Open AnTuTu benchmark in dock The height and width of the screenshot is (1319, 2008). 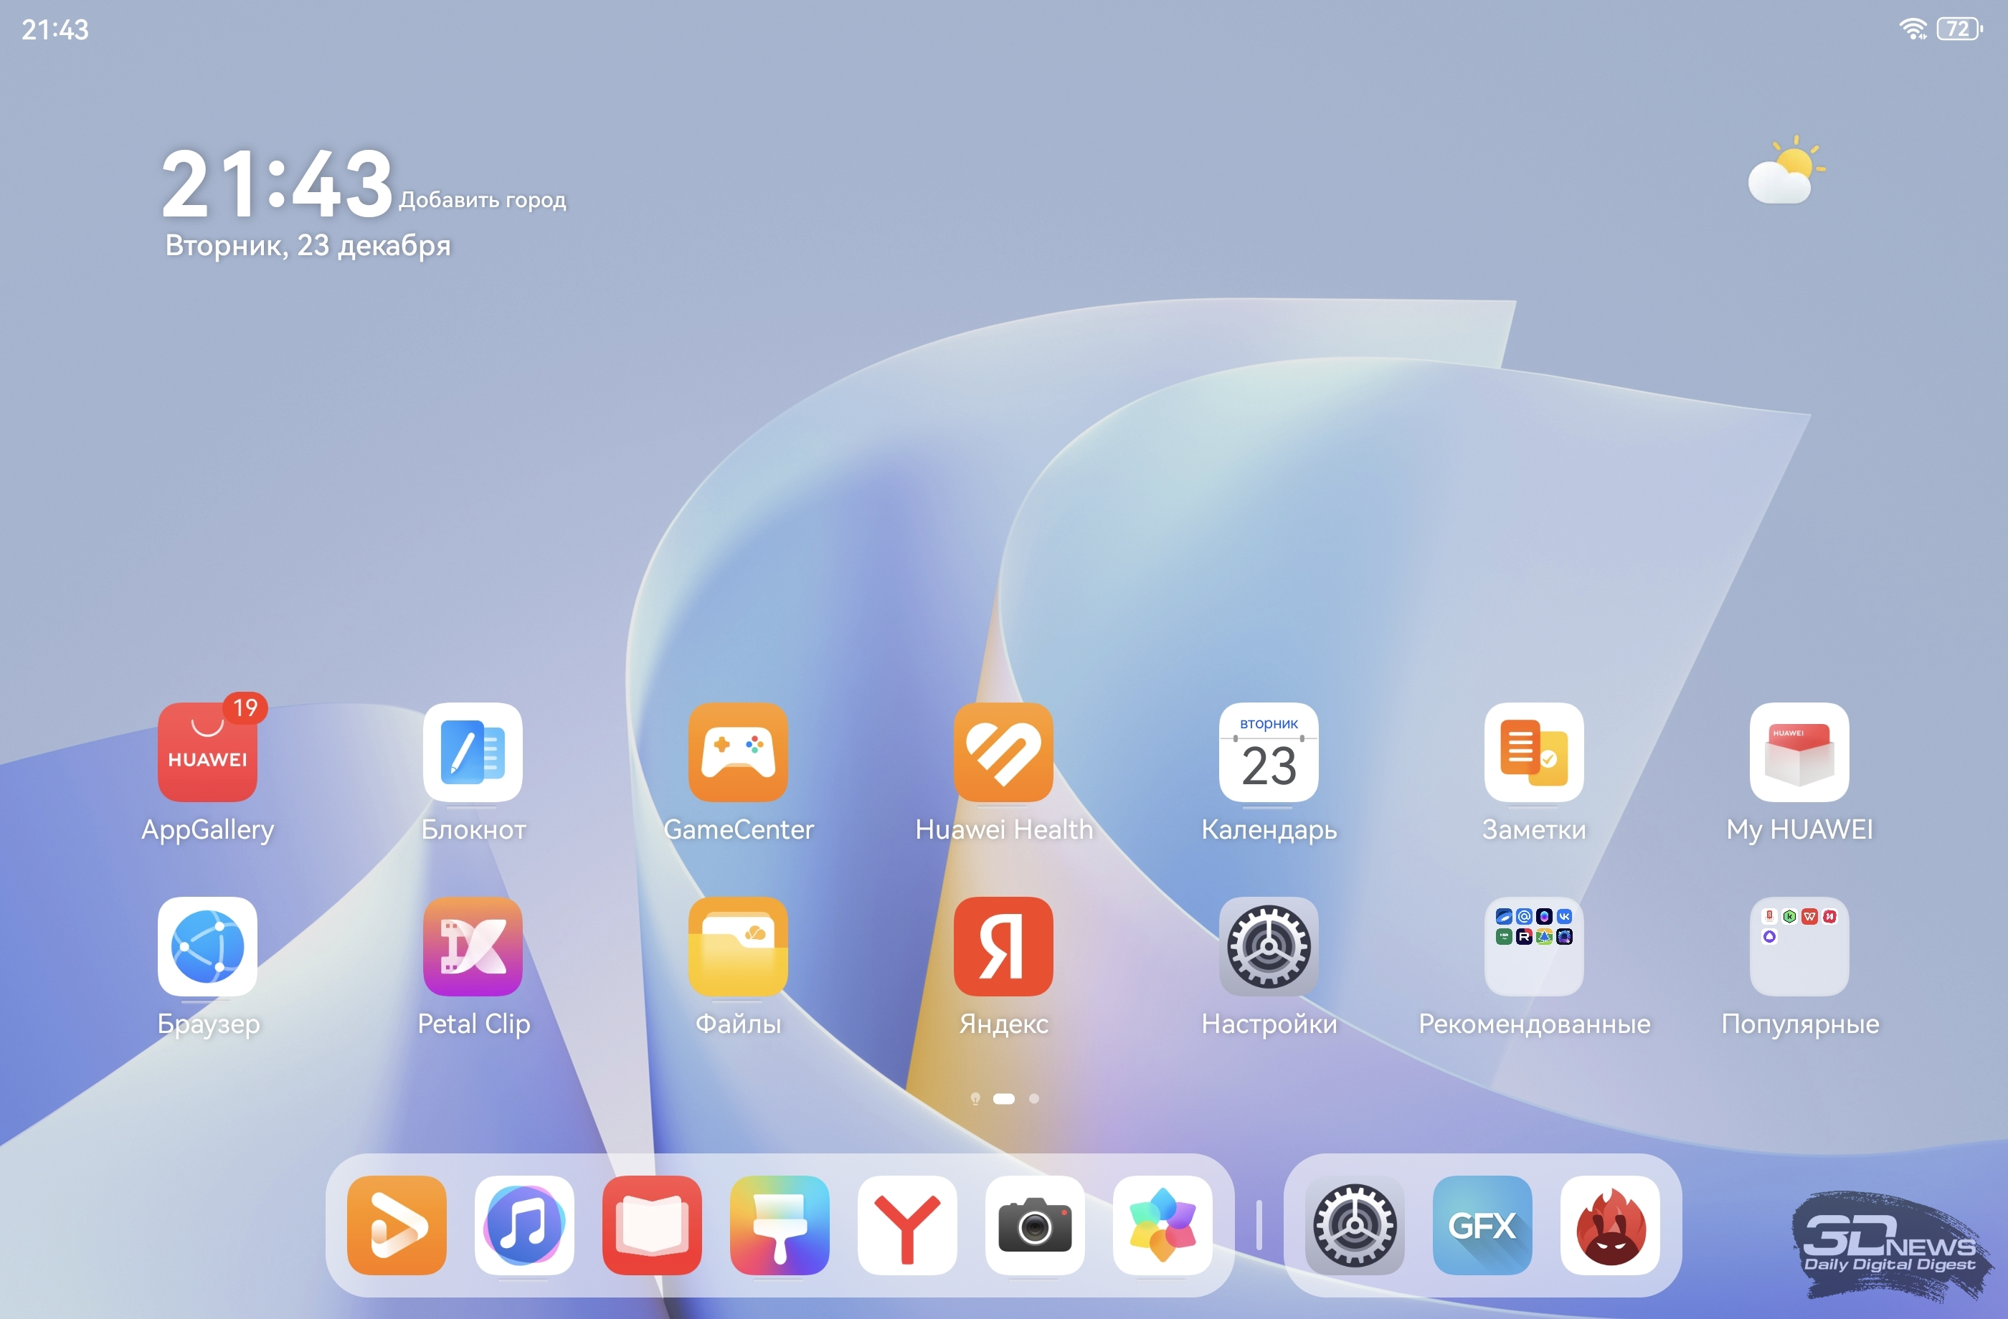tap(1610, 1224)
